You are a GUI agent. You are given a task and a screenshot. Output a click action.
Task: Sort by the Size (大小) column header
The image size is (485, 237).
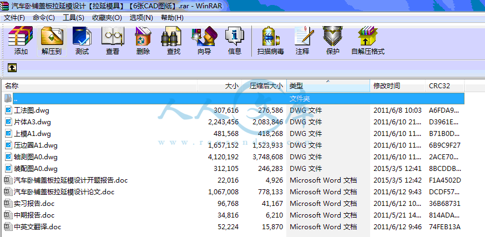pyautogui.click(x=219, y=85)
